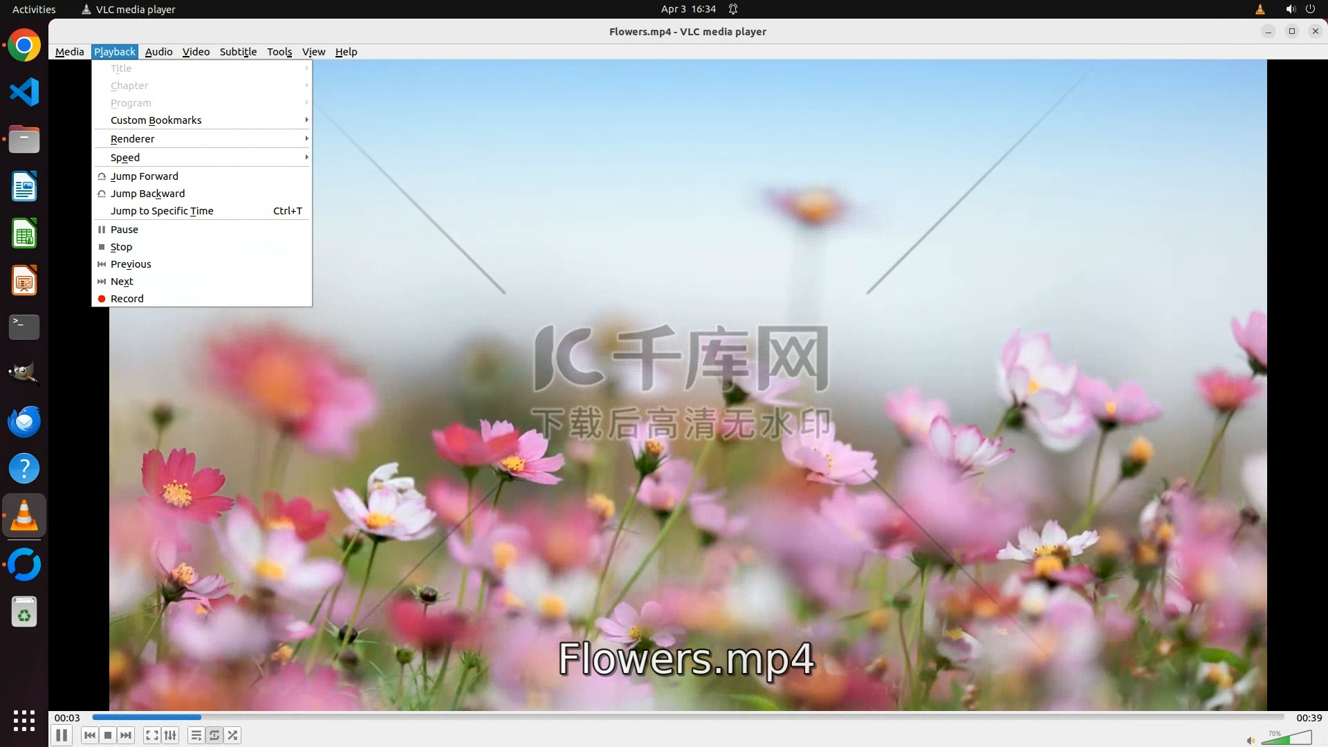Toggle random shuffle playback button
Screen dimensions: 1328x747
233,735
